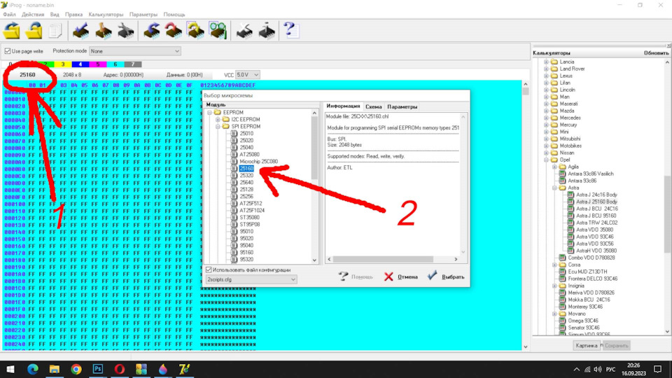Select Antara 93c86 Vasilich calculator

tap(591, 174)
